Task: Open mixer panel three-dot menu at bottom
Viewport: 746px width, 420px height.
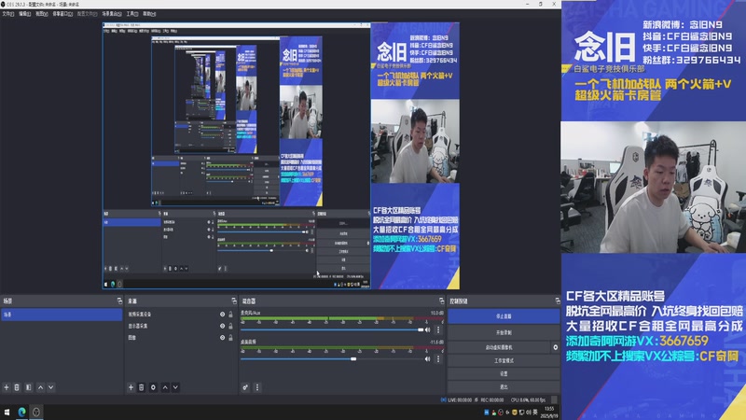Action: click(257, 387)
